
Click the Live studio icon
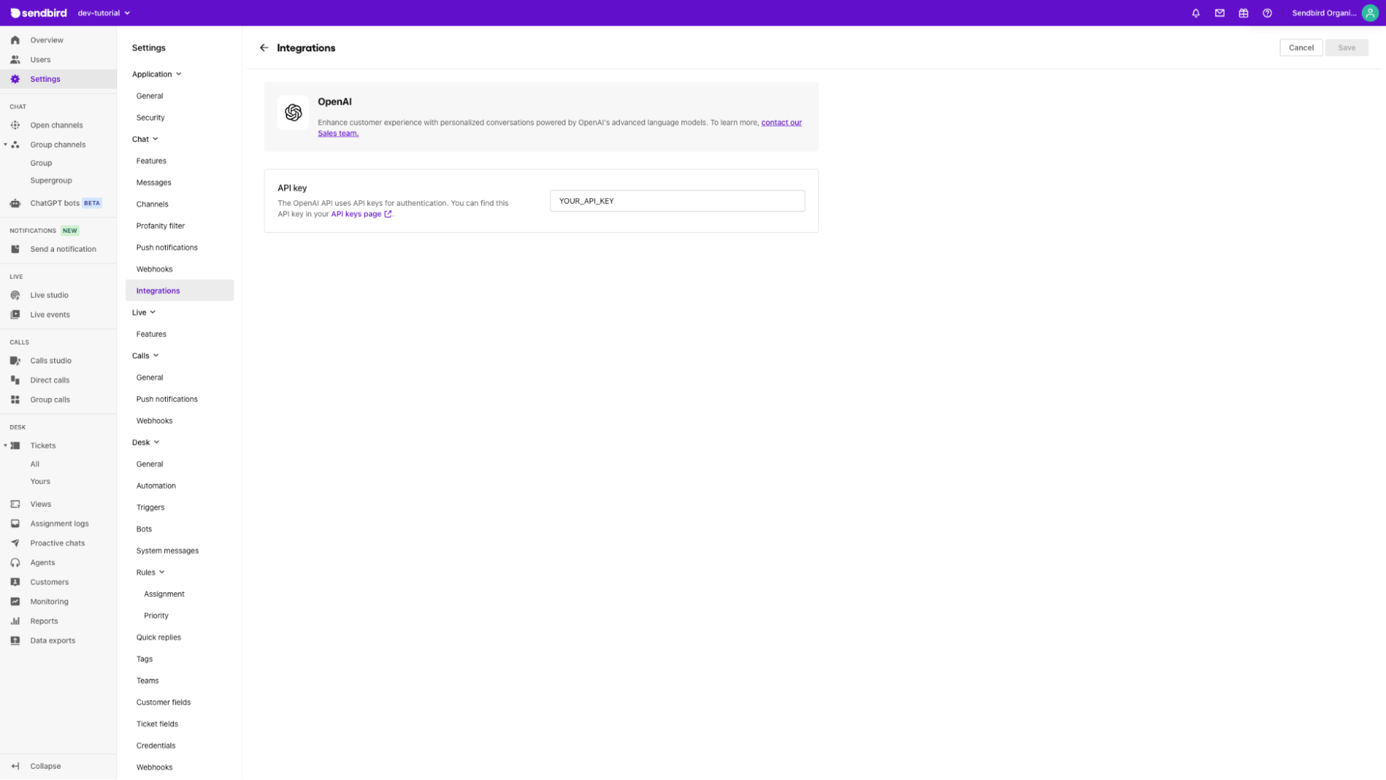(x=15, y=295)
